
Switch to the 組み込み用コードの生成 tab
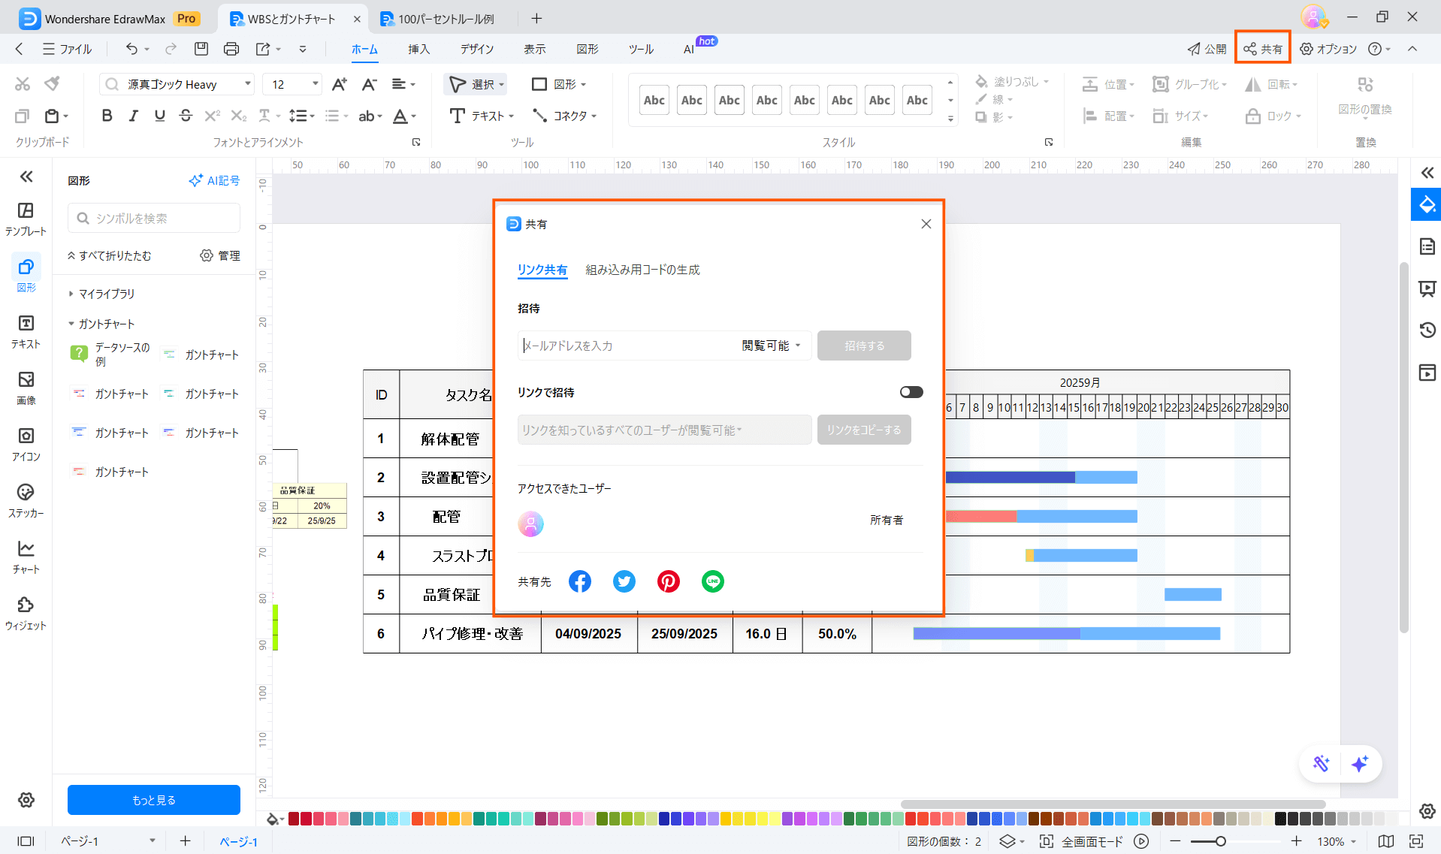[642, 270]
